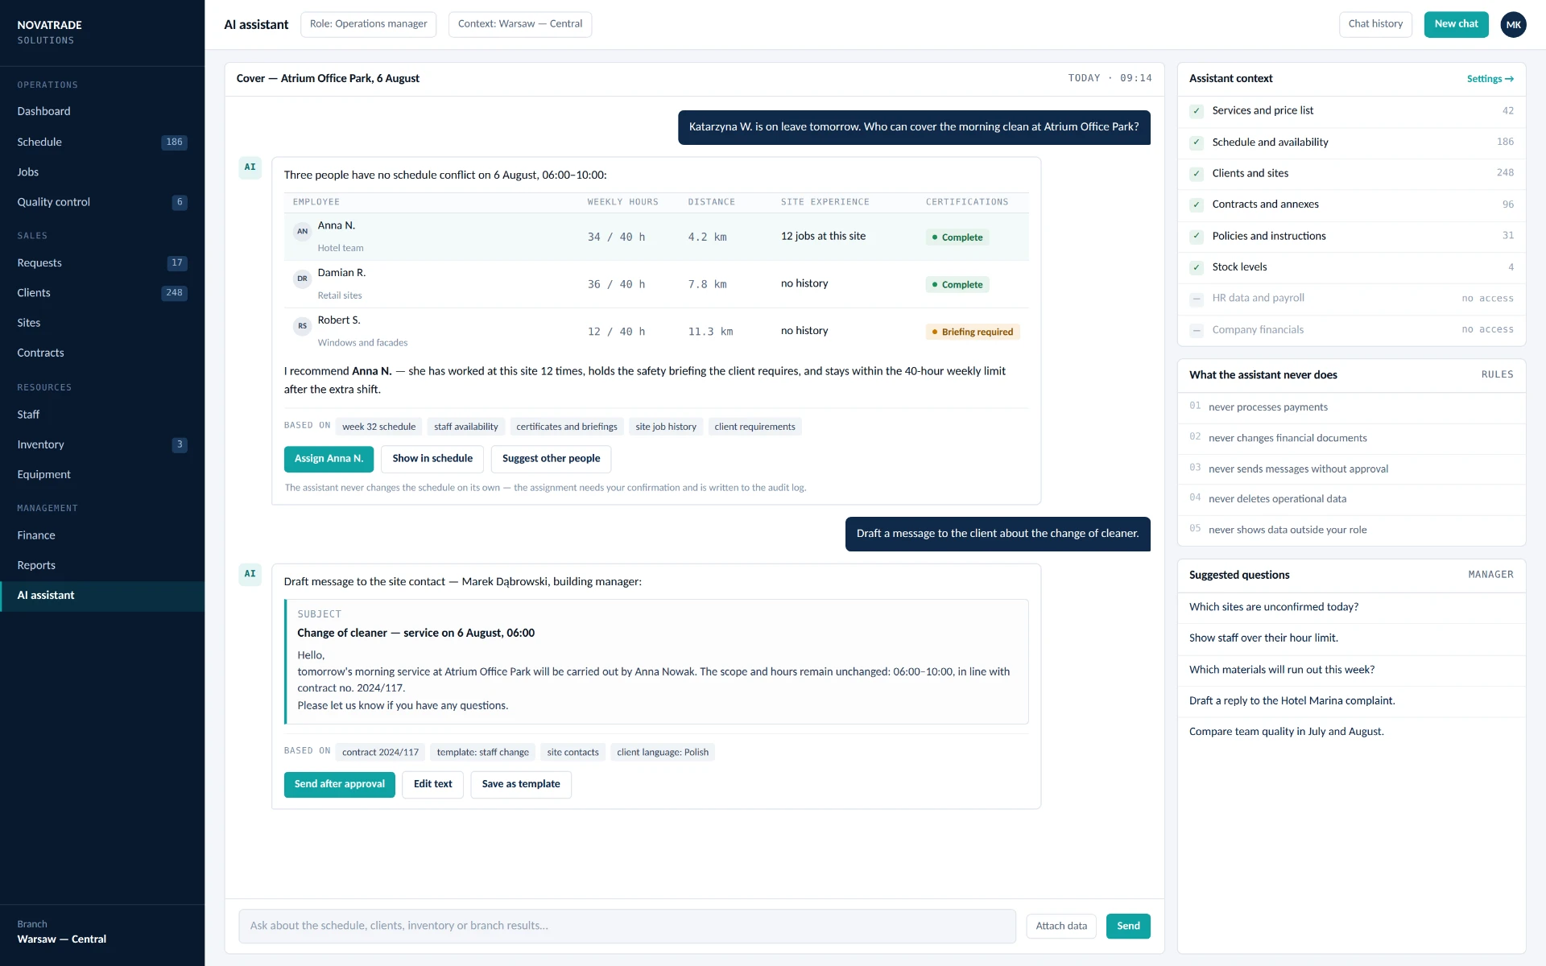Open Quality control in the sidebar
This screenshot has height=966, width=1546.
[x=102, y=202]
